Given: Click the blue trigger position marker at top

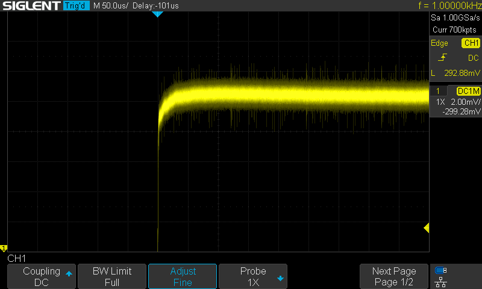Looking at the screenshot, I should tap(157, 14).
